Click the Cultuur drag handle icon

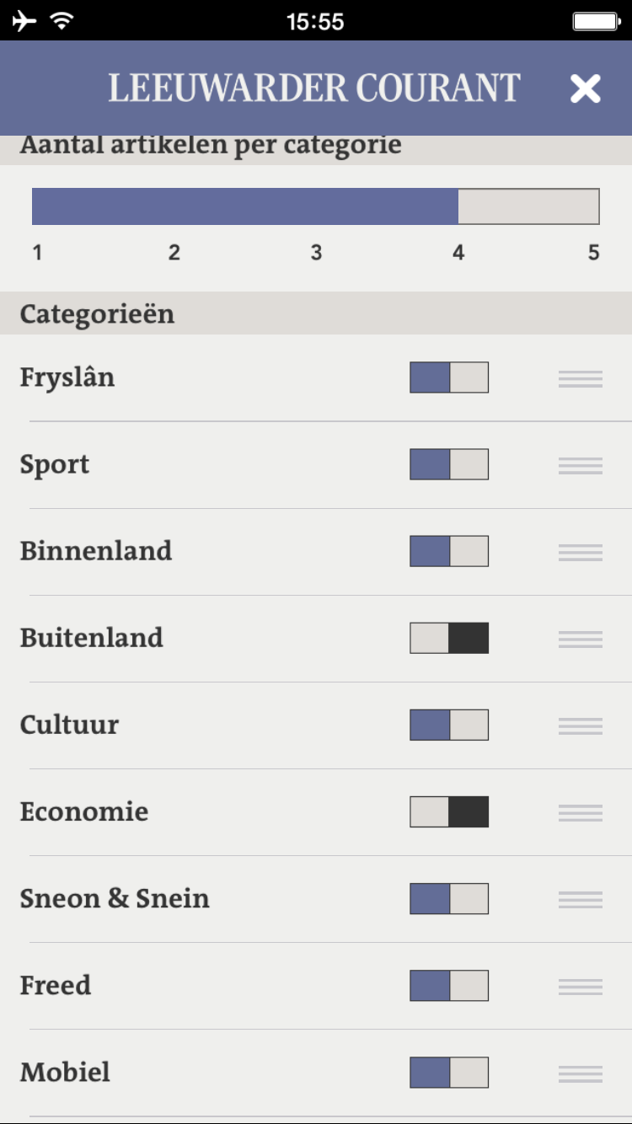pos(581,726)
